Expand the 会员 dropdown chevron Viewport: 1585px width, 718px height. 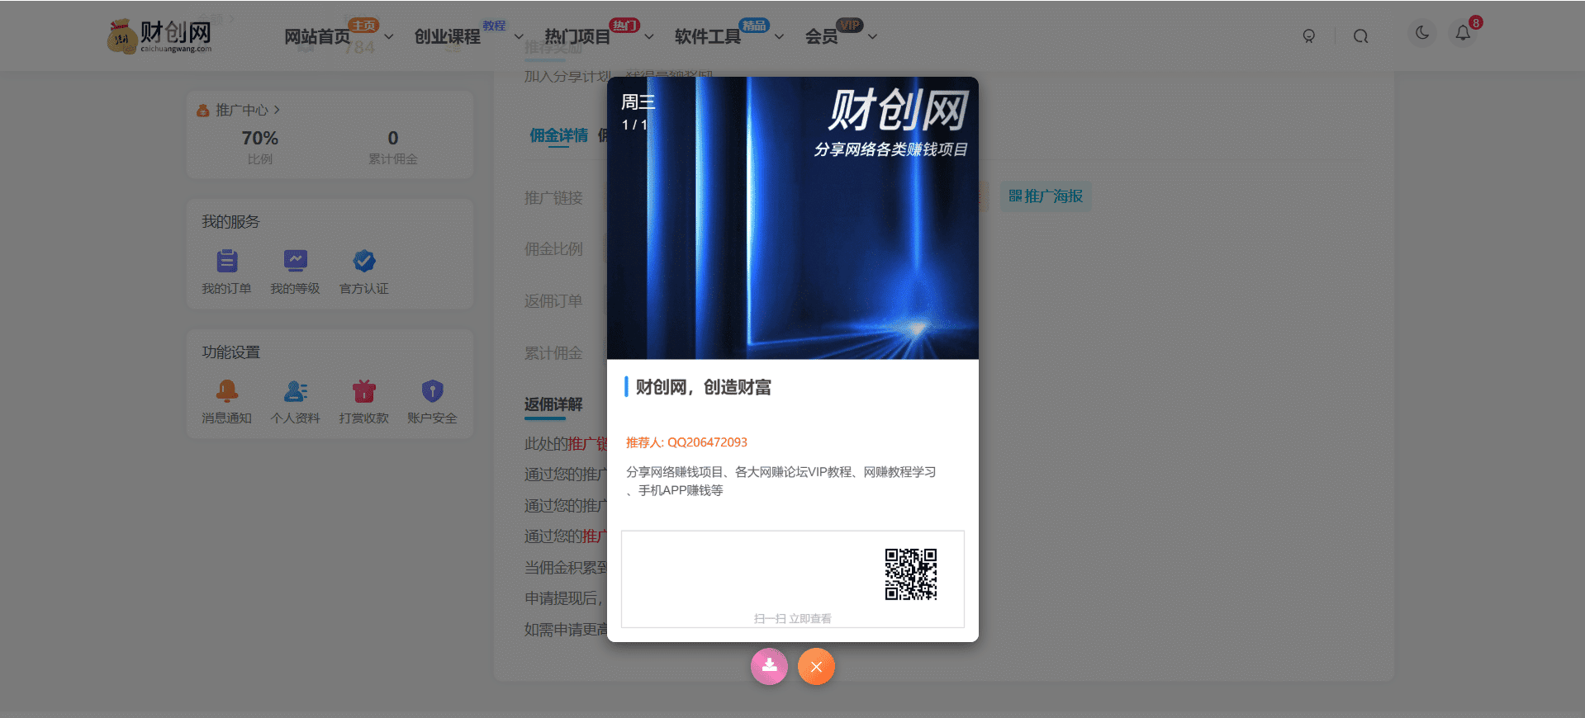pos(872,36)
